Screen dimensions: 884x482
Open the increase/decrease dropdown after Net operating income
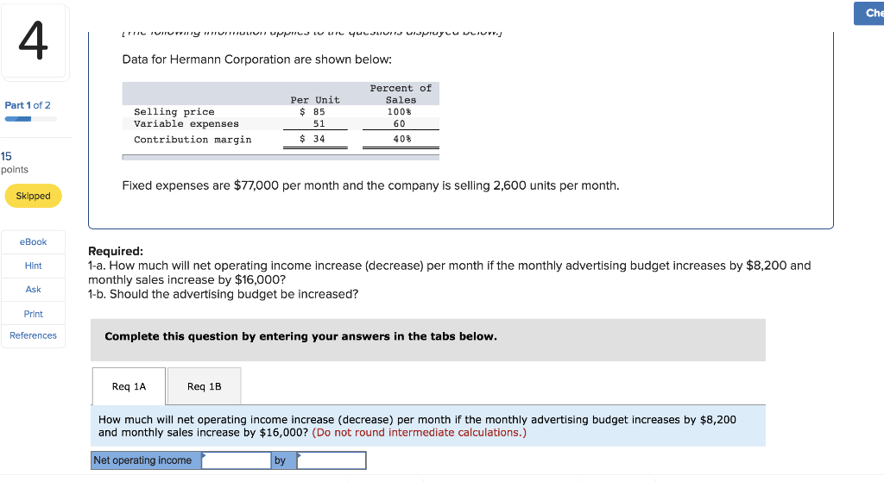point(237,460)
